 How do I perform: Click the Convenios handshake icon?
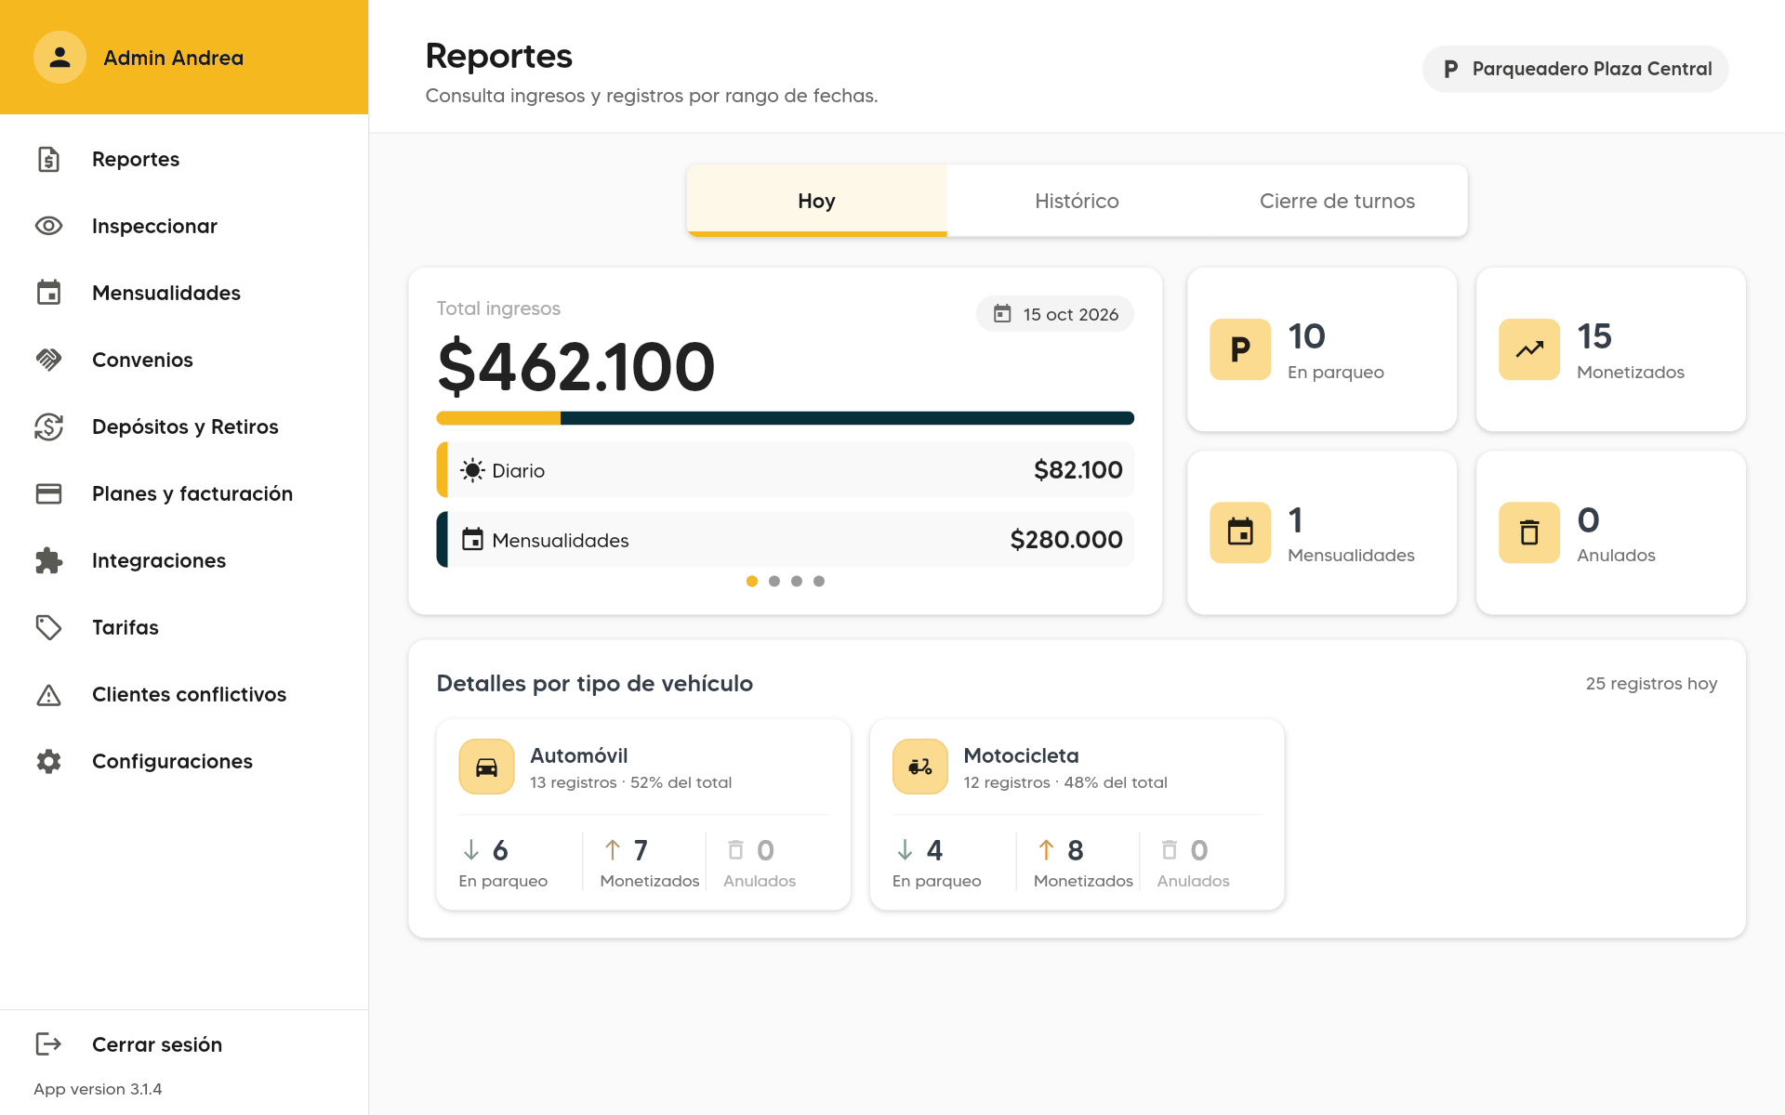48,360
